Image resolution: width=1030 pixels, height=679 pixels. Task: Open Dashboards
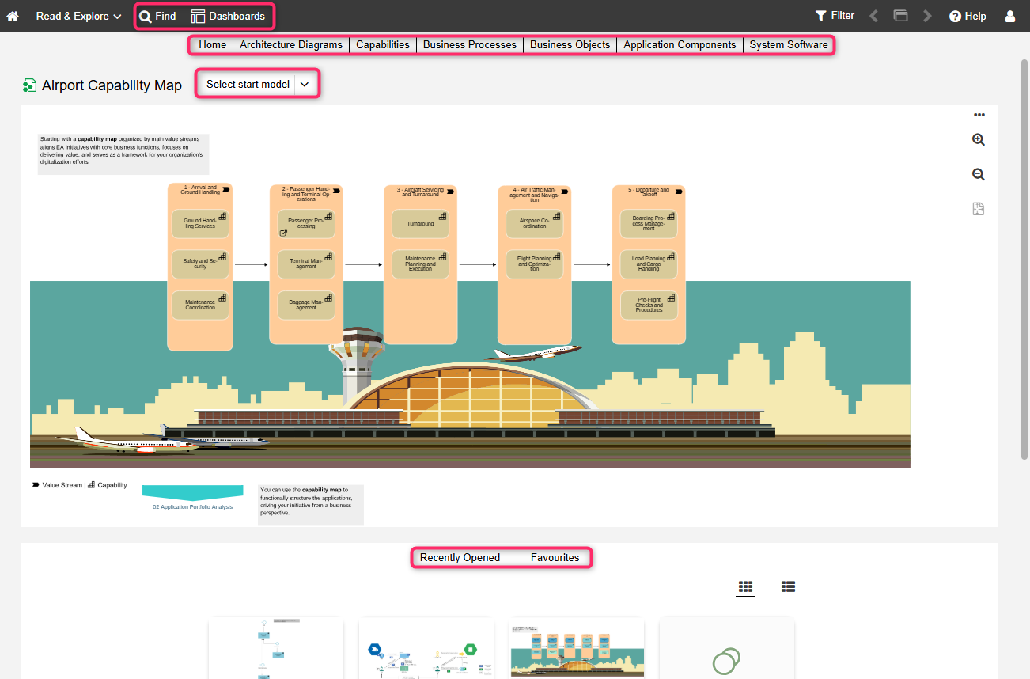pos(229,16)
